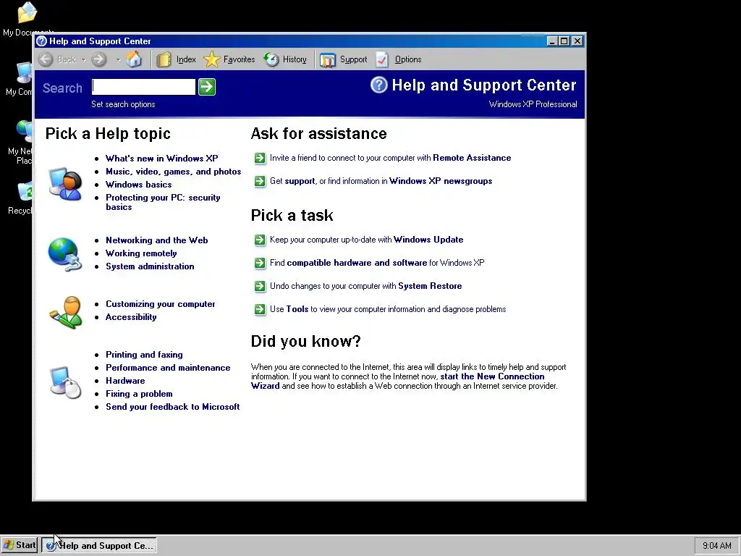
Task: Open Favorites star in toolbar
Action: [229, 59]
